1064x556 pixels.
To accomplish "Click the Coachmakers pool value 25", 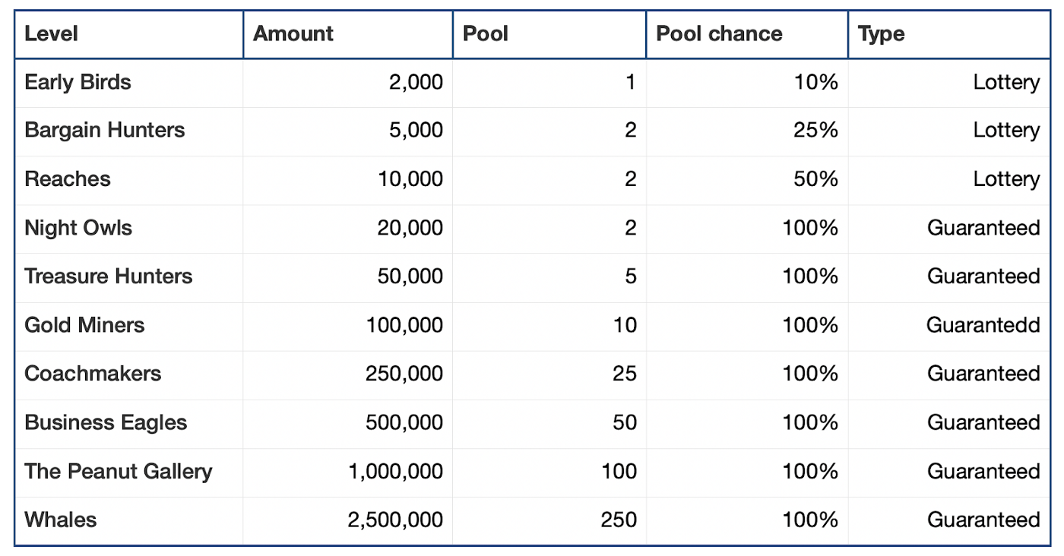I will click(625, 374).
